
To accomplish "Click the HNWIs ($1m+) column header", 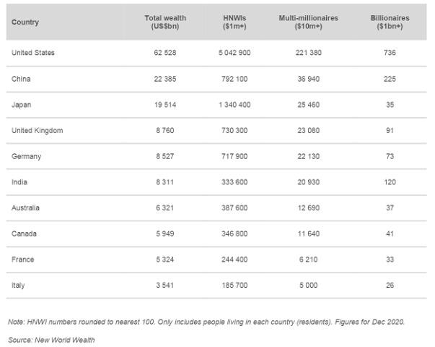I will pos(234,22).
